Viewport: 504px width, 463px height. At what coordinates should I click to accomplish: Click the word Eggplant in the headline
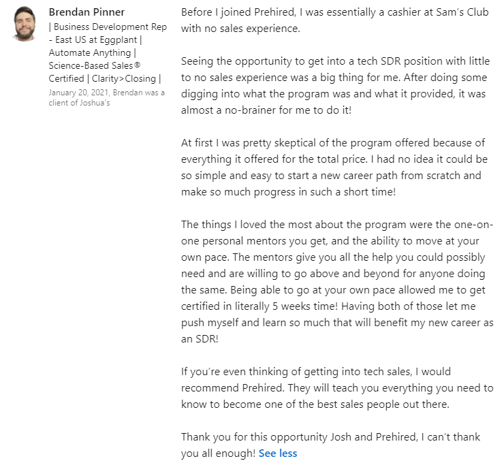tap(118, 39)
